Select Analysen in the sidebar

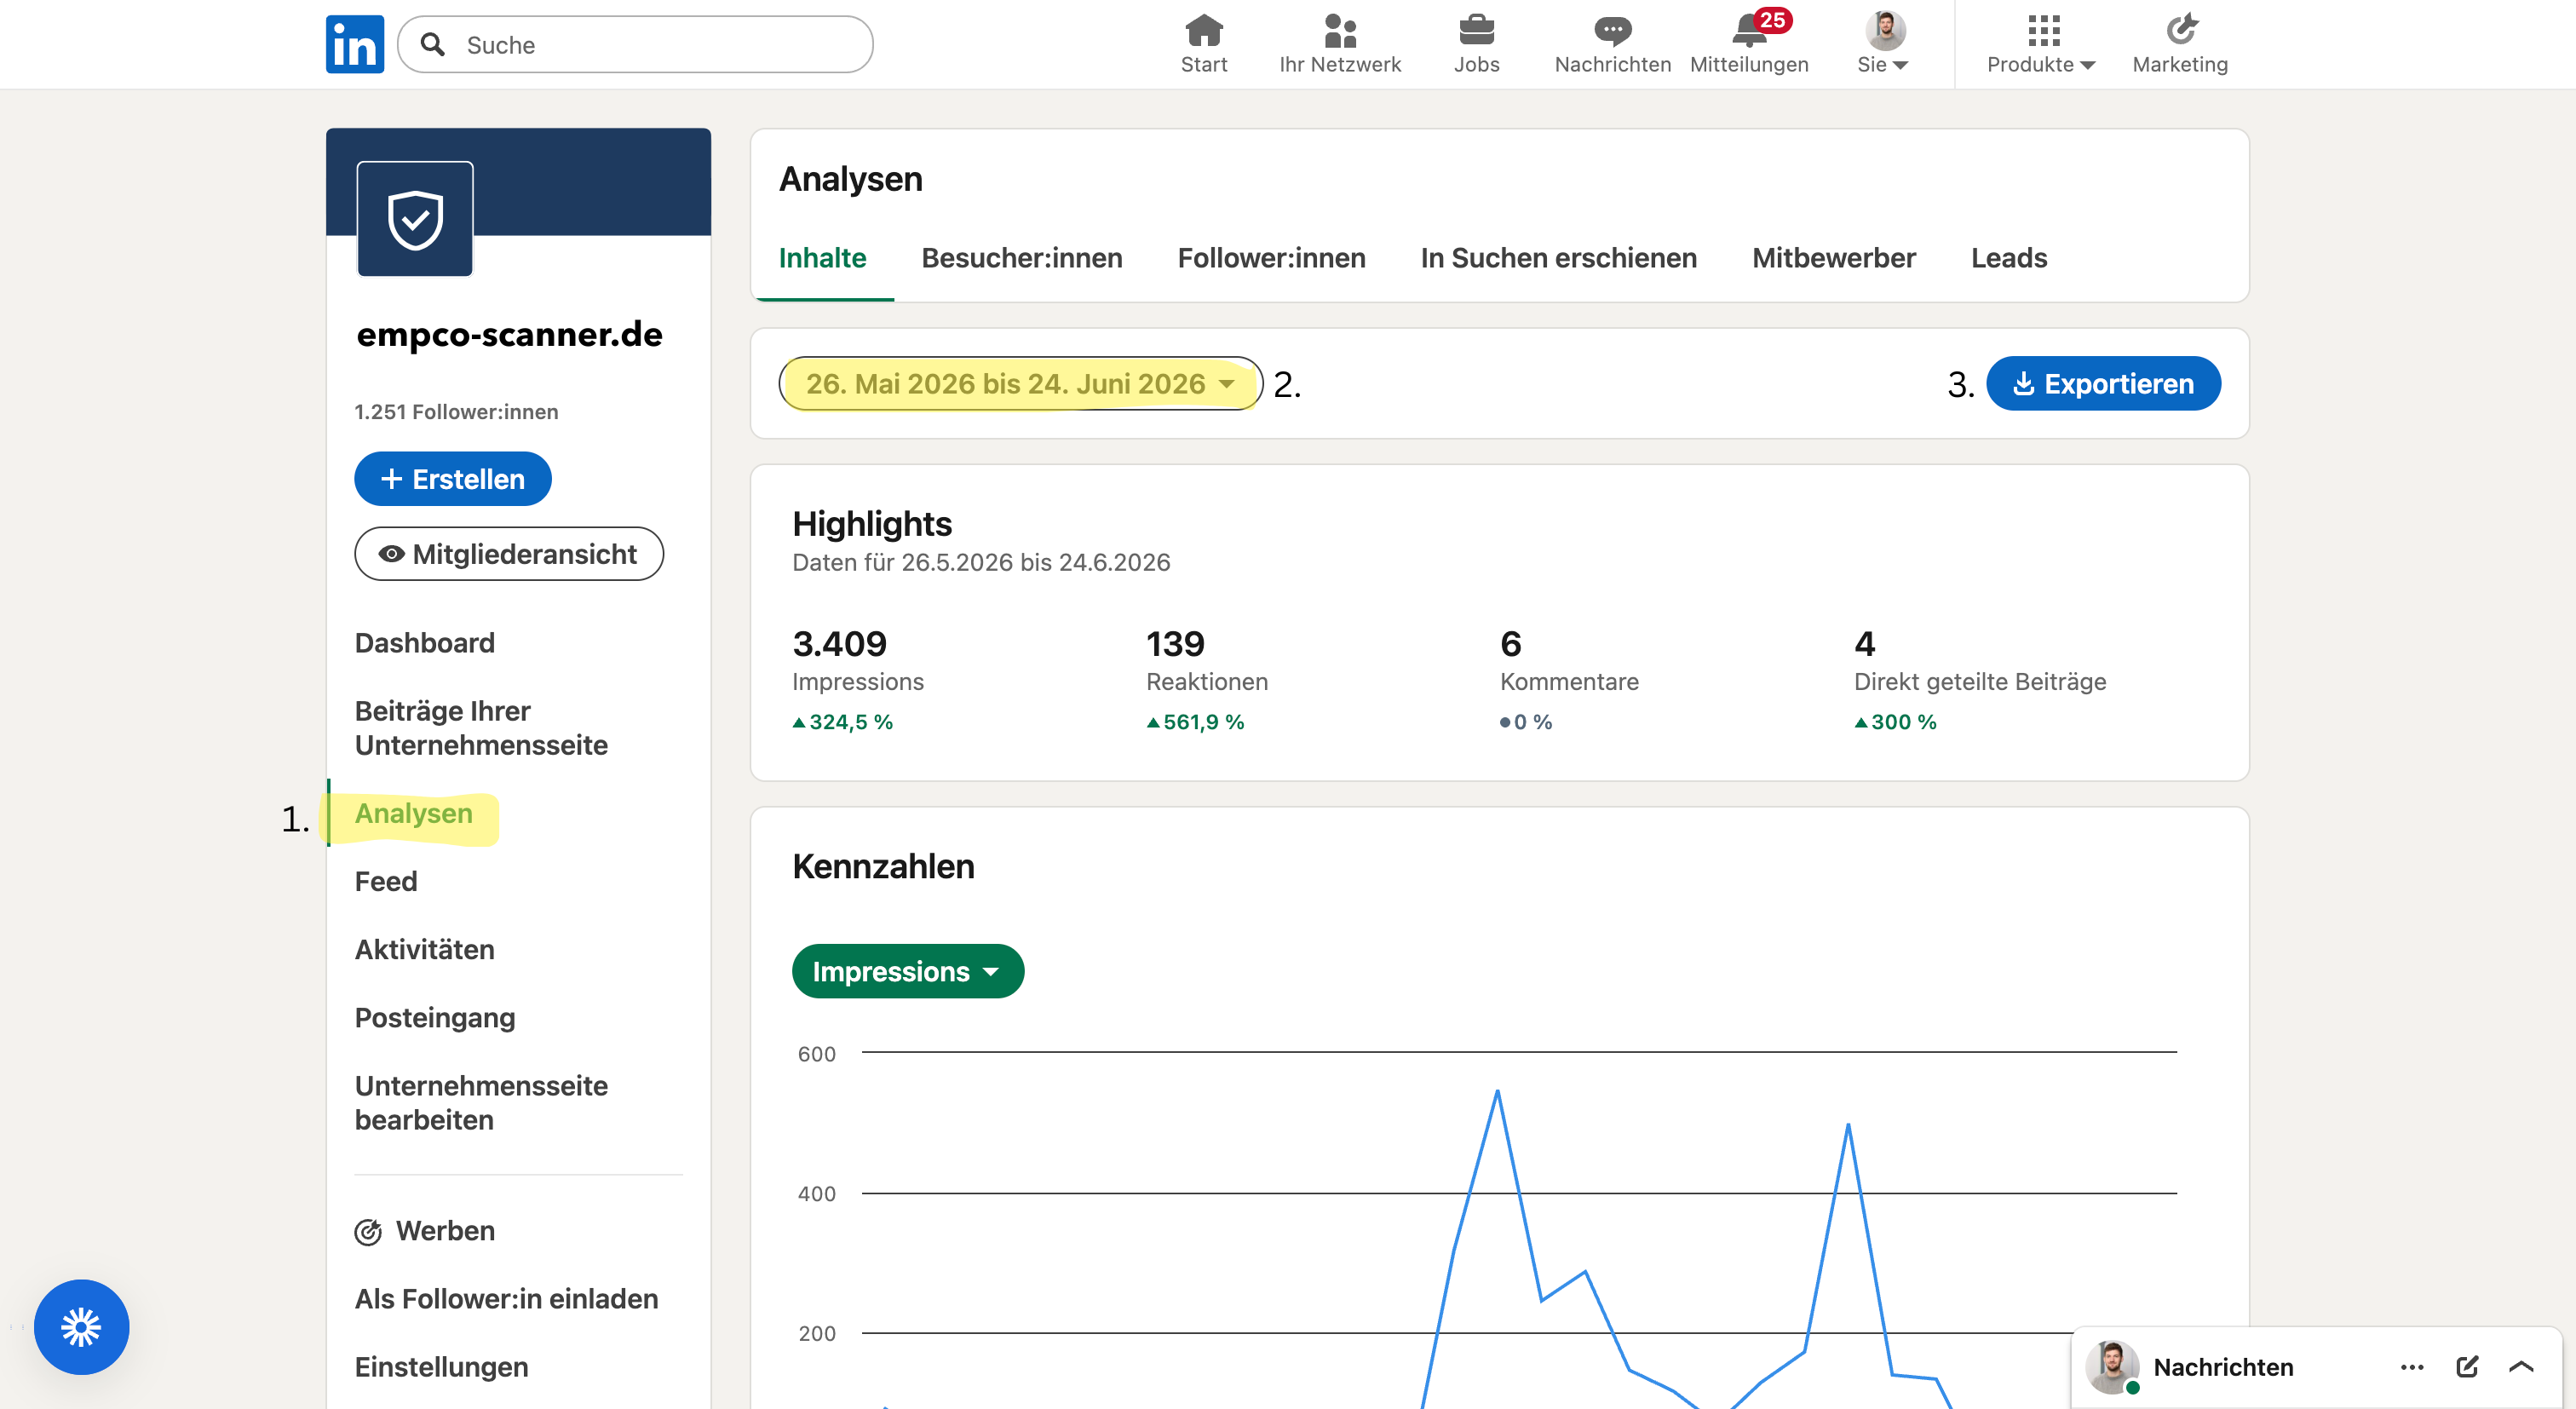(413, 813)
